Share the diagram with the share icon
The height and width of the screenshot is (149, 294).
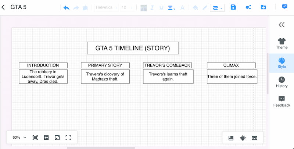click(248, 7)
